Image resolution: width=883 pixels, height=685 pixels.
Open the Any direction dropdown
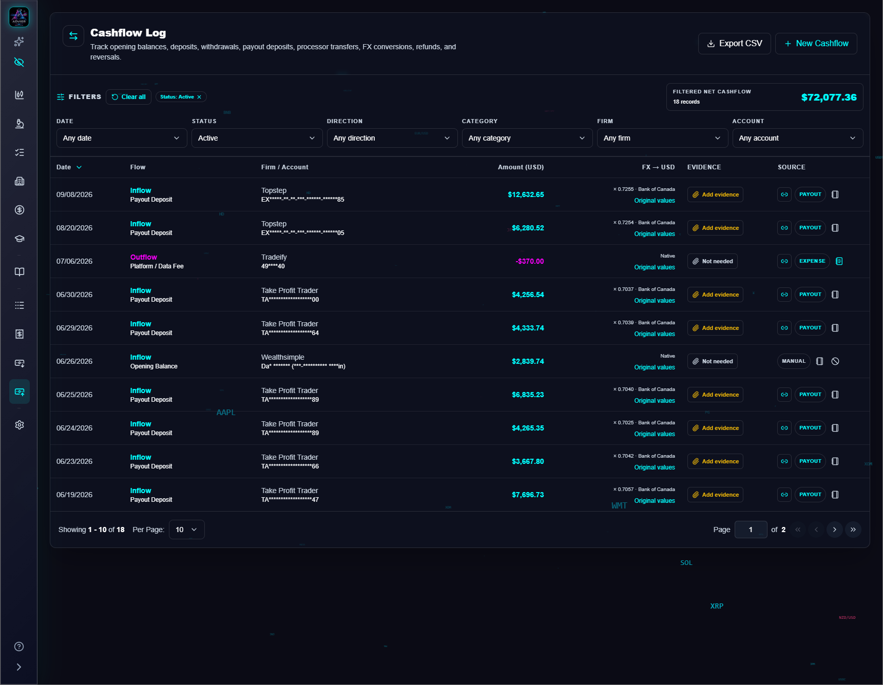point(392,138)
